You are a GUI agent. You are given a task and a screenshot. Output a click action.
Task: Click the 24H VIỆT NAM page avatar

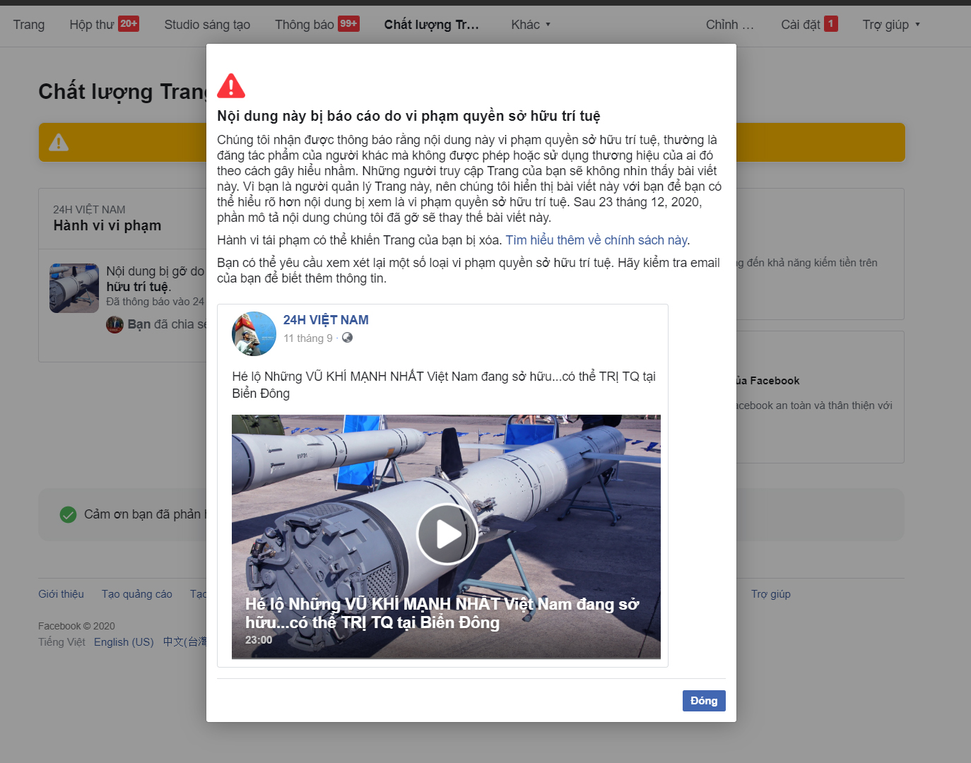(x=254, y=333)
